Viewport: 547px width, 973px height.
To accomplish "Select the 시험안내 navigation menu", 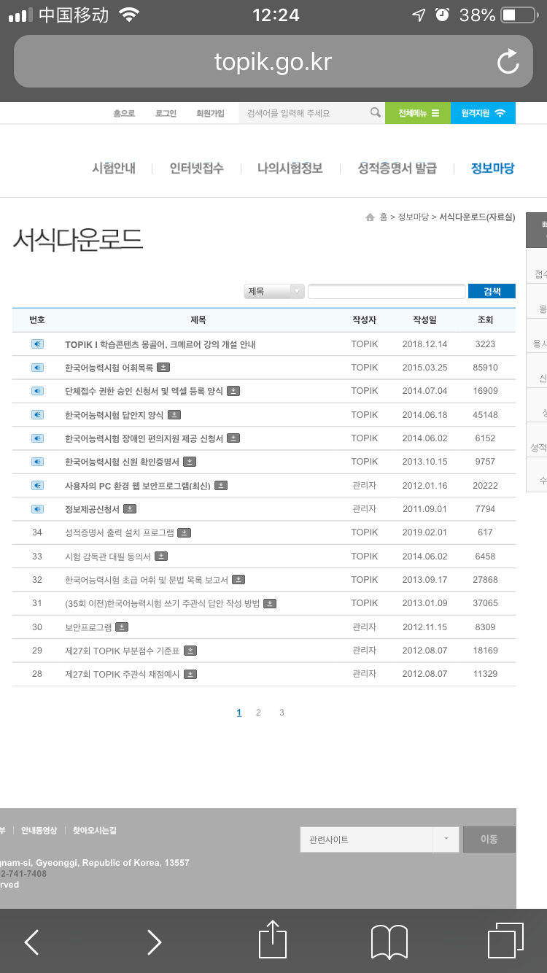I will (114, 168).
